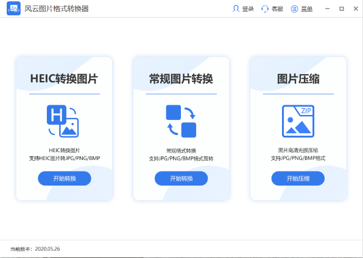Open the 菜单 menu

(x=307, y=9)
